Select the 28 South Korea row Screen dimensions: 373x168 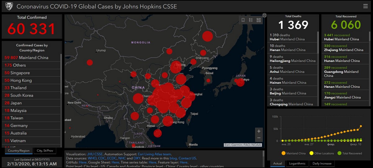point(31,95)
